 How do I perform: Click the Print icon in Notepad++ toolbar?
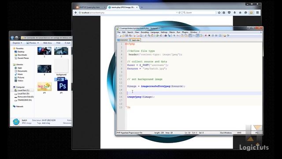(x=141, y=36)
